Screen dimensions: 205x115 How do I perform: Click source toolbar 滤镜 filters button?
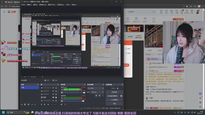pyautogui.click(x=55, y=80)
